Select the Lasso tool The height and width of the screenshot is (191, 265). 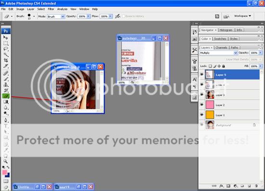click(x=6, y=49)
